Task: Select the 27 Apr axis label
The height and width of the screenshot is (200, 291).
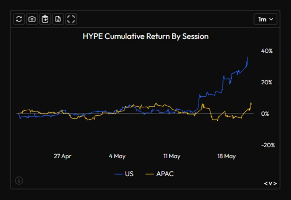Action: tap(62, 156)
